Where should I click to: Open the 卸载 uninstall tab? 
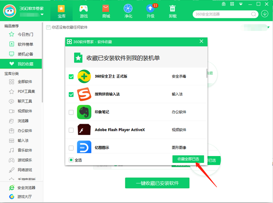(x=172, y=11)
